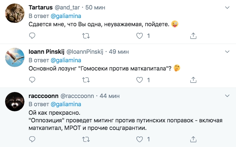Reply to racccoonn's tweet
The image size is (236, 147).
click(32, 139)
